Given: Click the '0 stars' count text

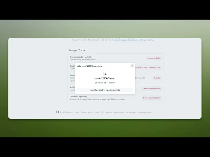Looking at the screenshot, I should coord(100,83).
